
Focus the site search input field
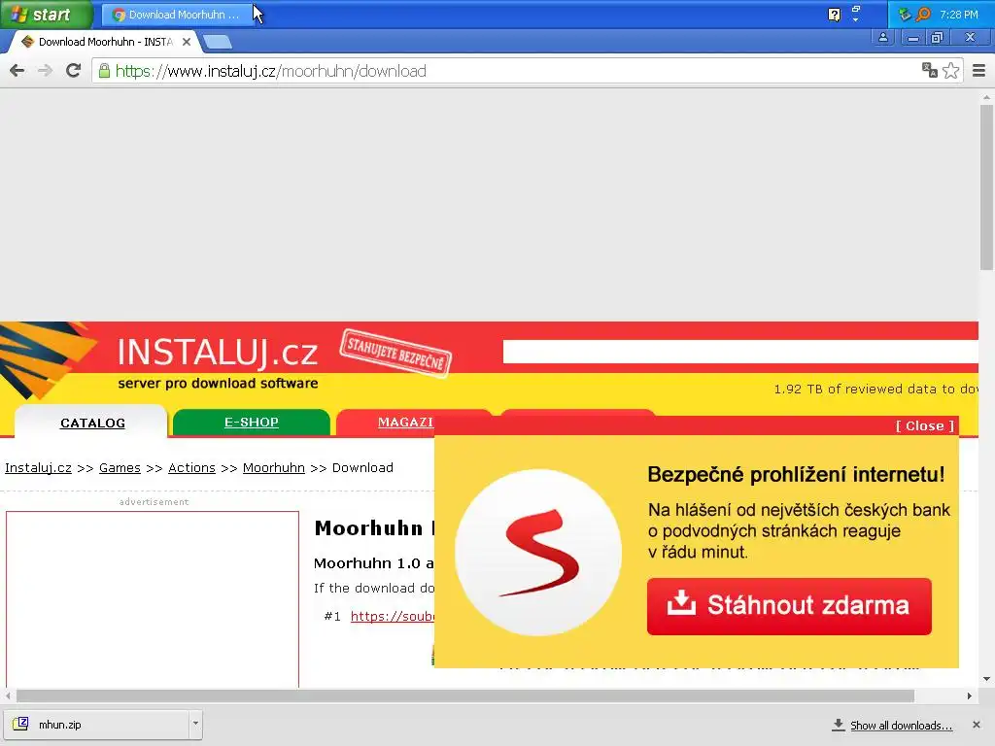pyautogui.click(x=739, y=352)
